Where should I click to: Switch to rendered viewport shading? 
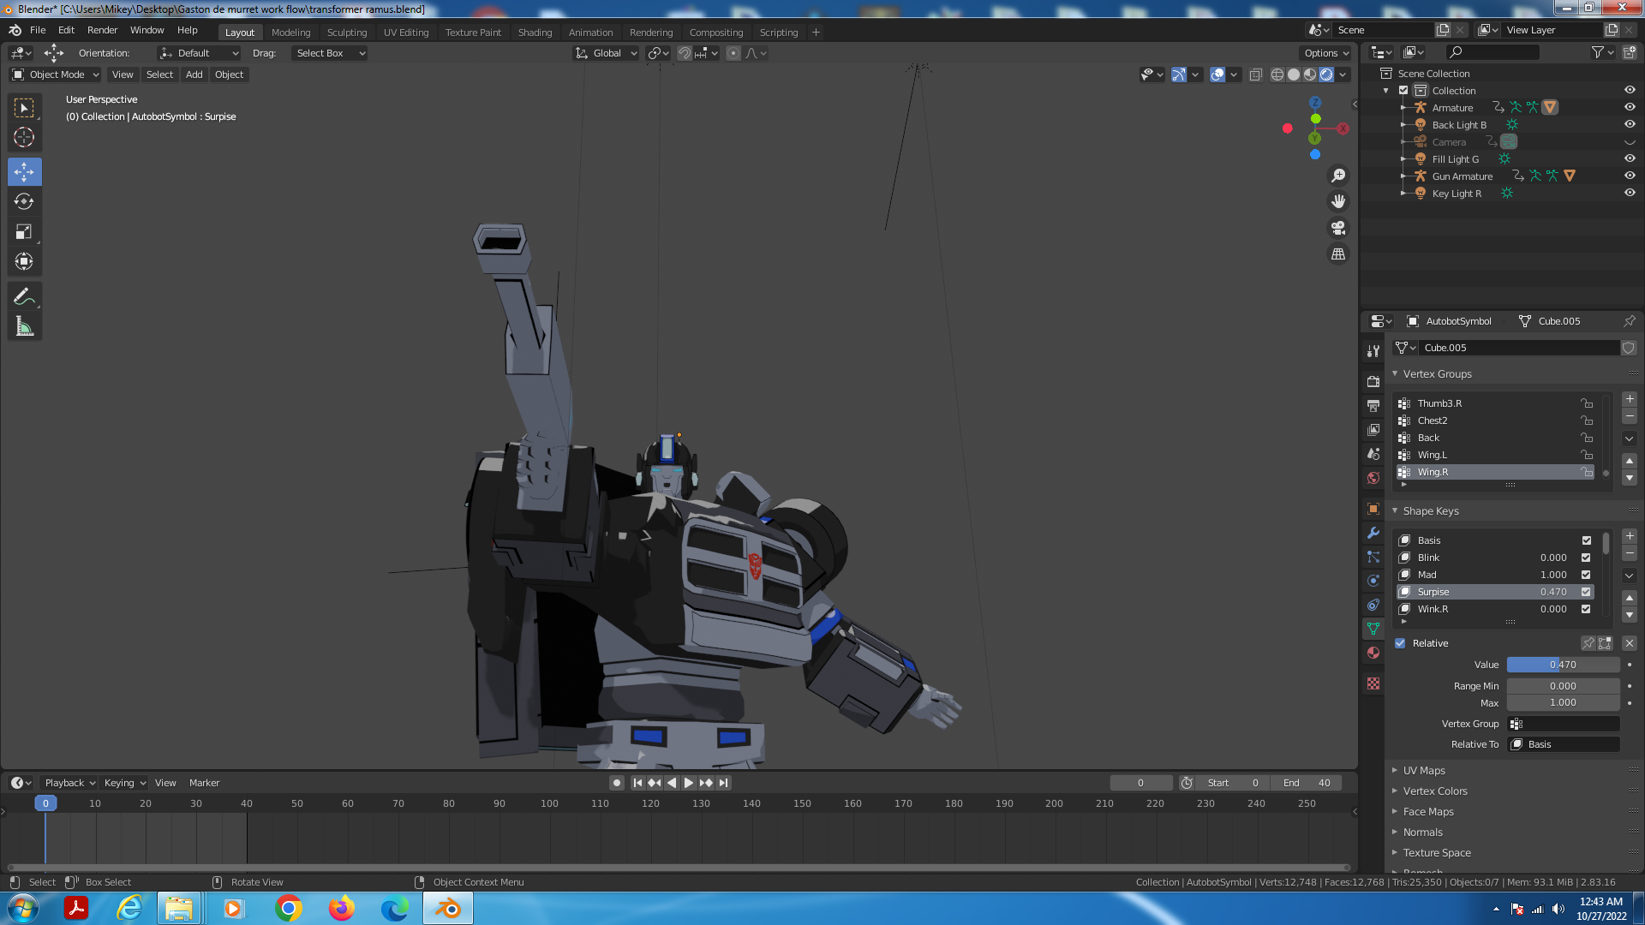(1326, 75)
